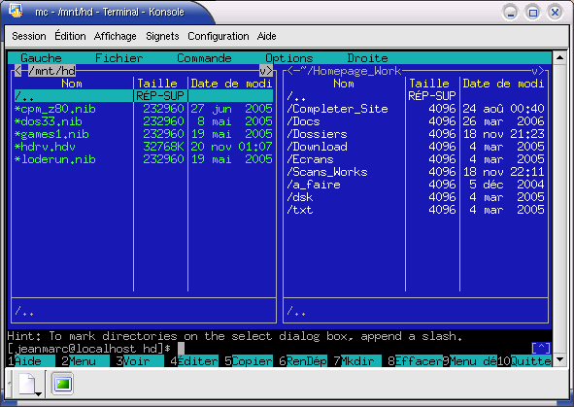The height and width of the screenshot is (407, 574).
Task: Click the 3 Voir function key button
Action: point(140,361)
